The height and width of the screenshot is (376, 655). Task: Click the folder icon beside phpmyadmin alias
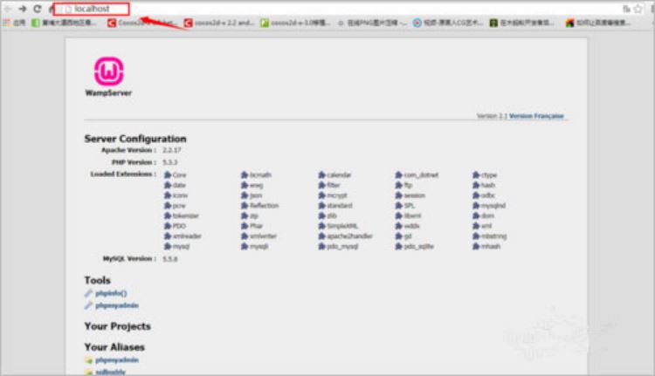(88, 360)
